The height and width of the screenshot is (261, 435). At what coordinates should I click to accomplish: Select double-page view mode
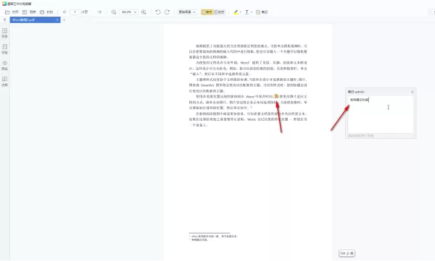pos(220,12)
